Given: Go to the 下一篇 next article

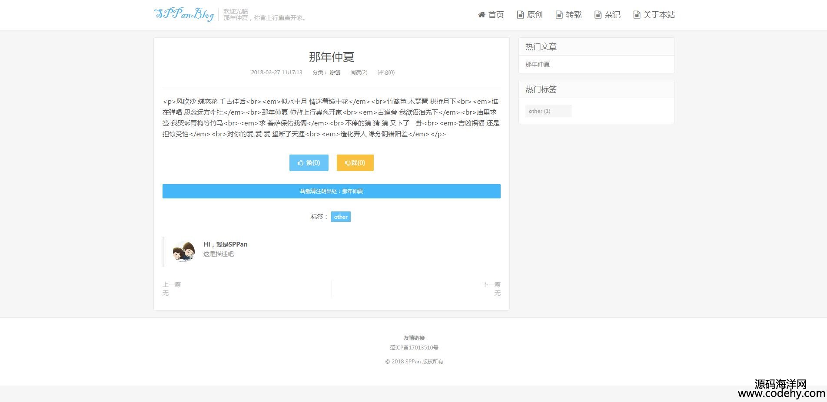Looking at the screenshot, I should click(491, 285).
